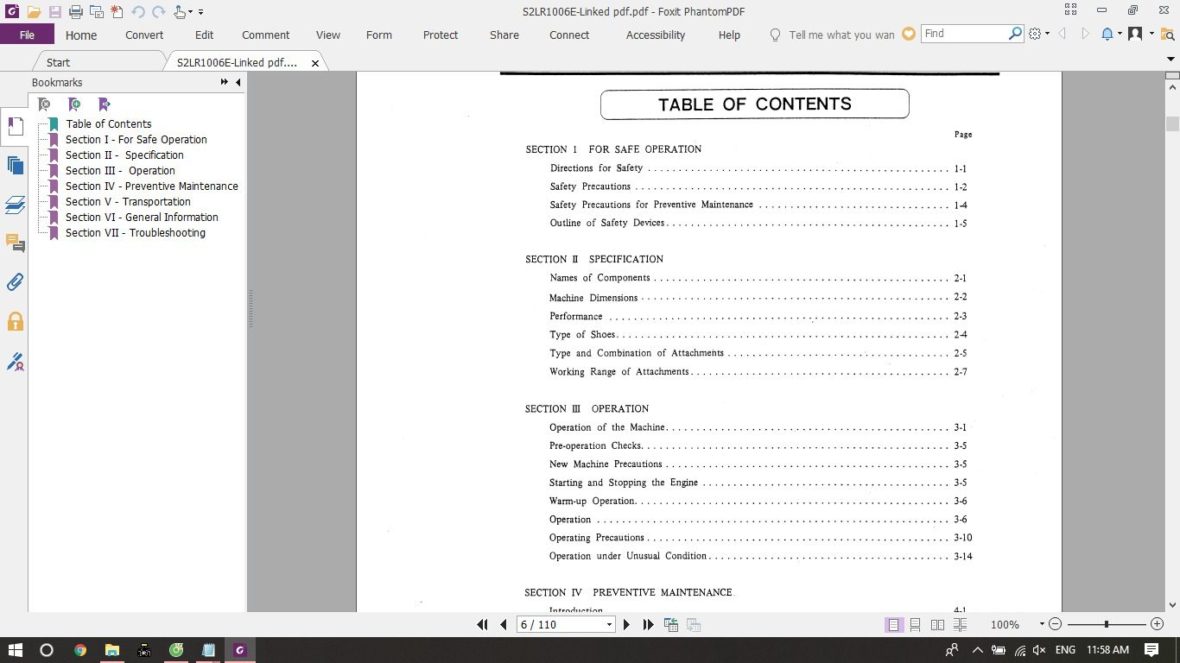Select Section VII - Troubleshooting bookmark

click(x=136, y=233)
